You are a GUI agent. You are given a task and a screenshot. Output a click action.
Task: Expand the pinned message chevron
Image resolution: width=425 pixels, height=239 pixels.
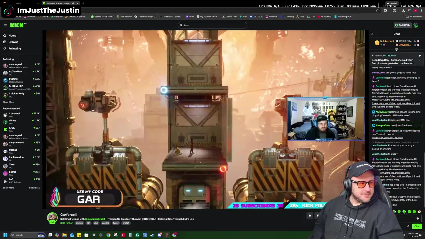[420, 61]
